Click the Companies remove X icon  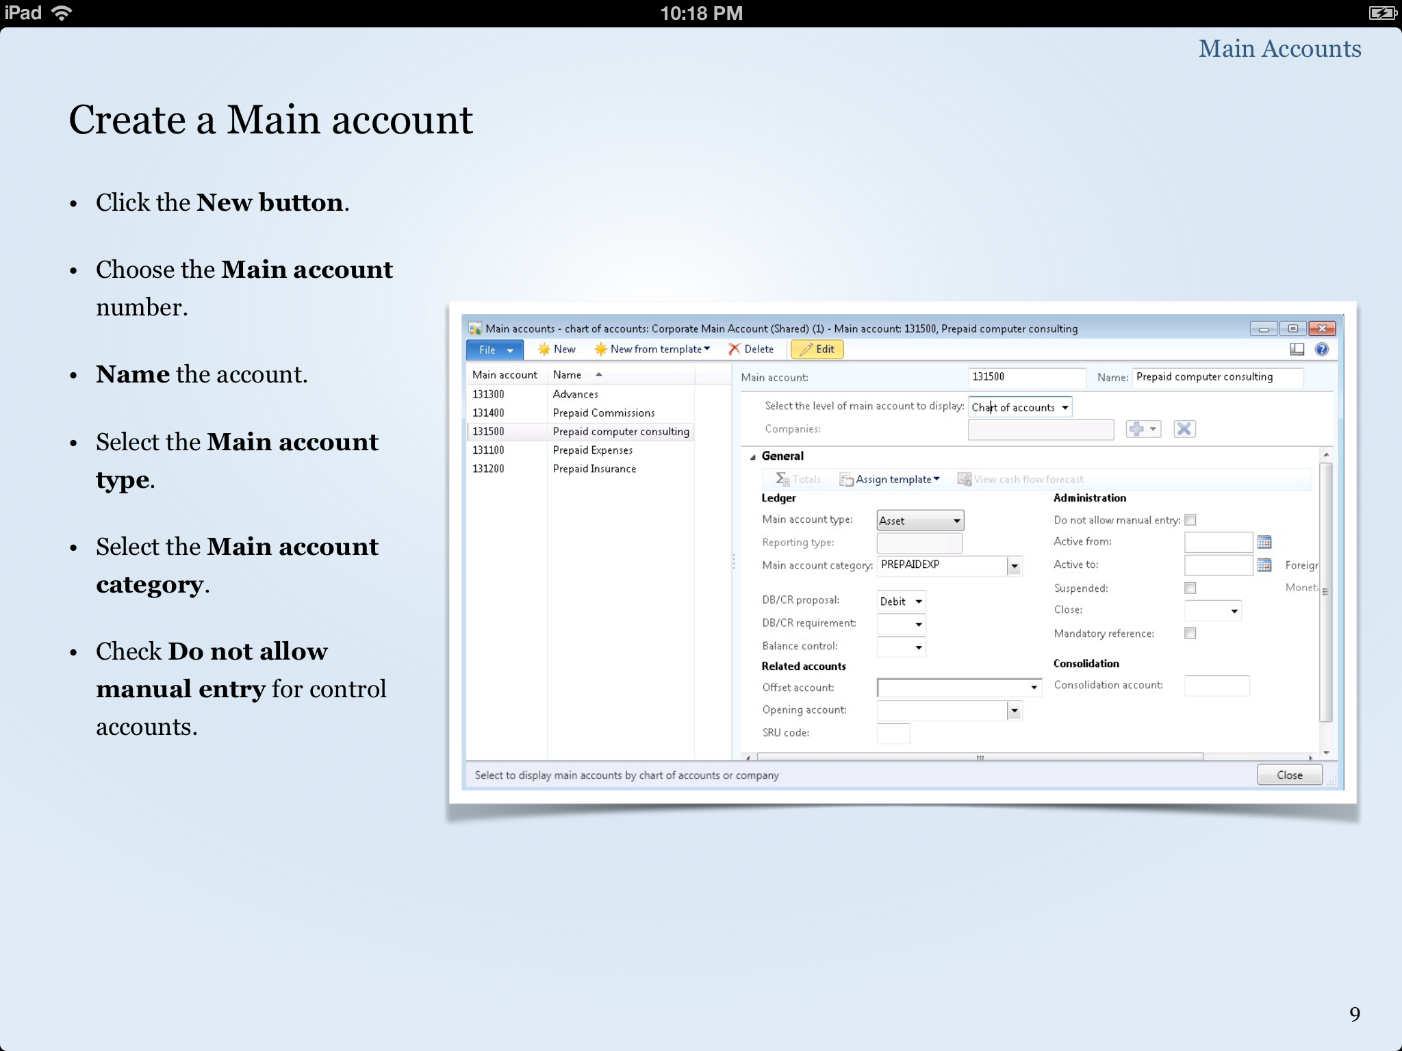coord(1184,429)
